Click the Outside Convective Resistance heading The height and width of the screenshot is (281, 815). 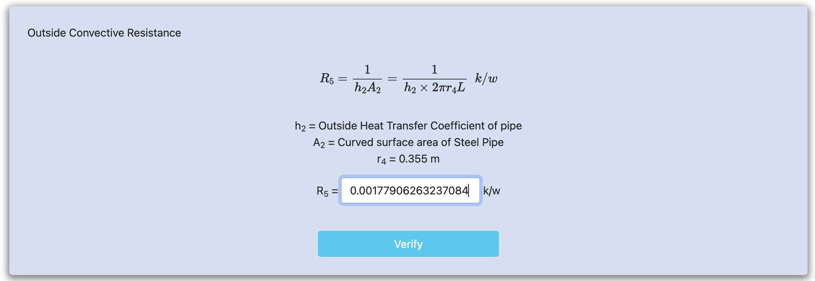[104, 33]
